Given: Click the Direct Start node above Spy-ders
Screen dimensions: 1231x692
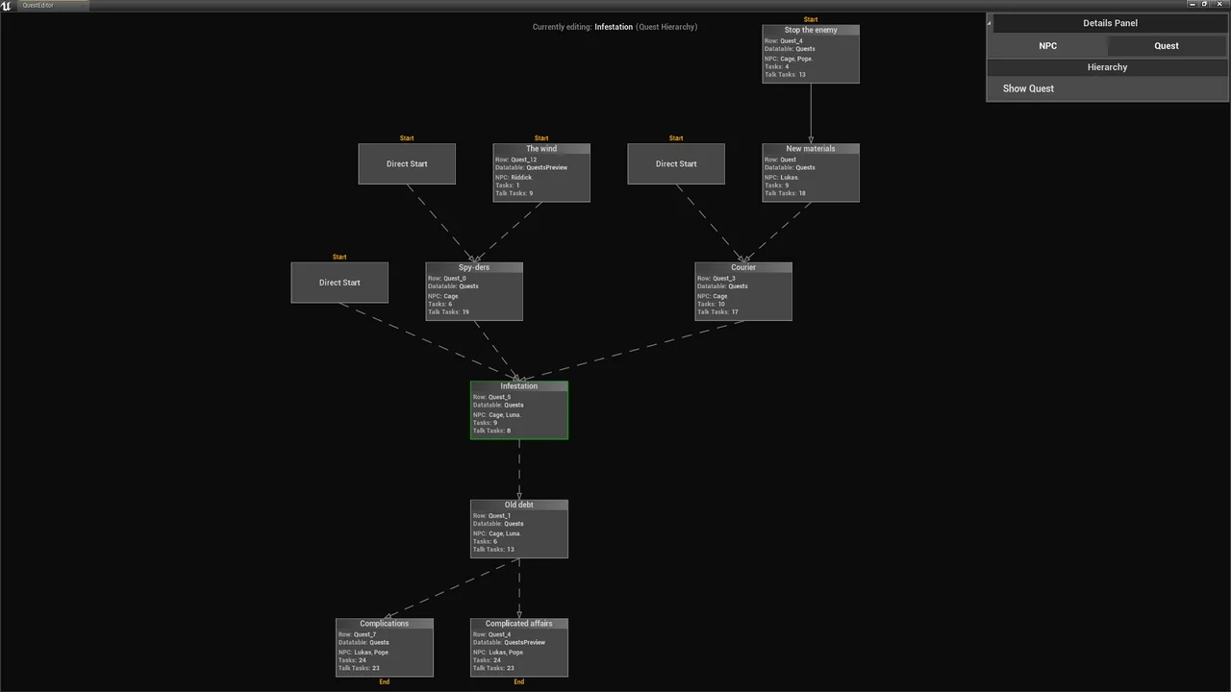Looking at the screenshot, I should tap(407, 164).
